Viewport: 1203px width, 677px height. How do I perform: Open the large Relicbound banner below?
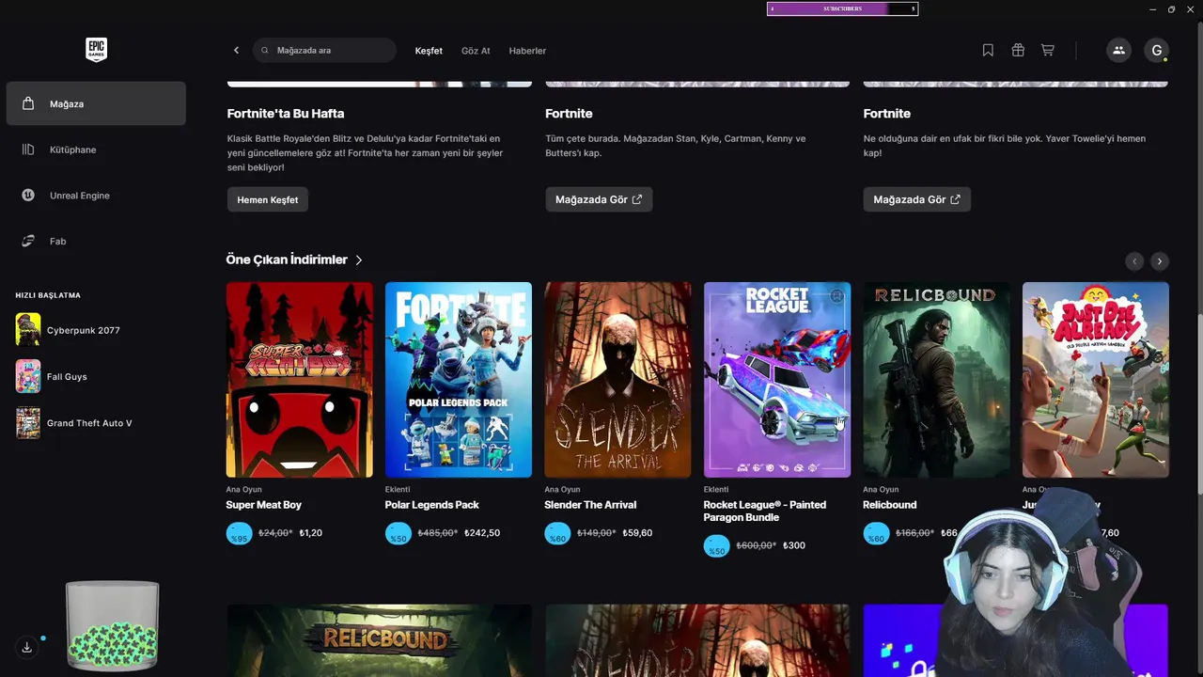pyautogui.click(x=379, y=640)
